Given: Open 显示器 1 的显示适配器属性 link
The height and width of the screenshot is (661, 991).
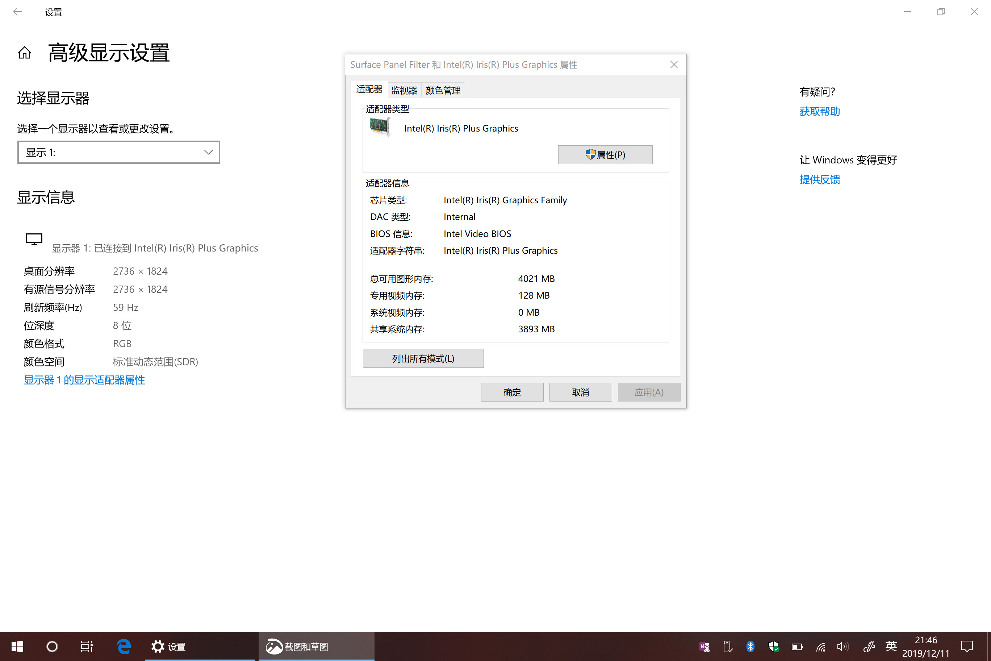Looking at the screenshot, I should pyautogui.click(x=84, y=380).
